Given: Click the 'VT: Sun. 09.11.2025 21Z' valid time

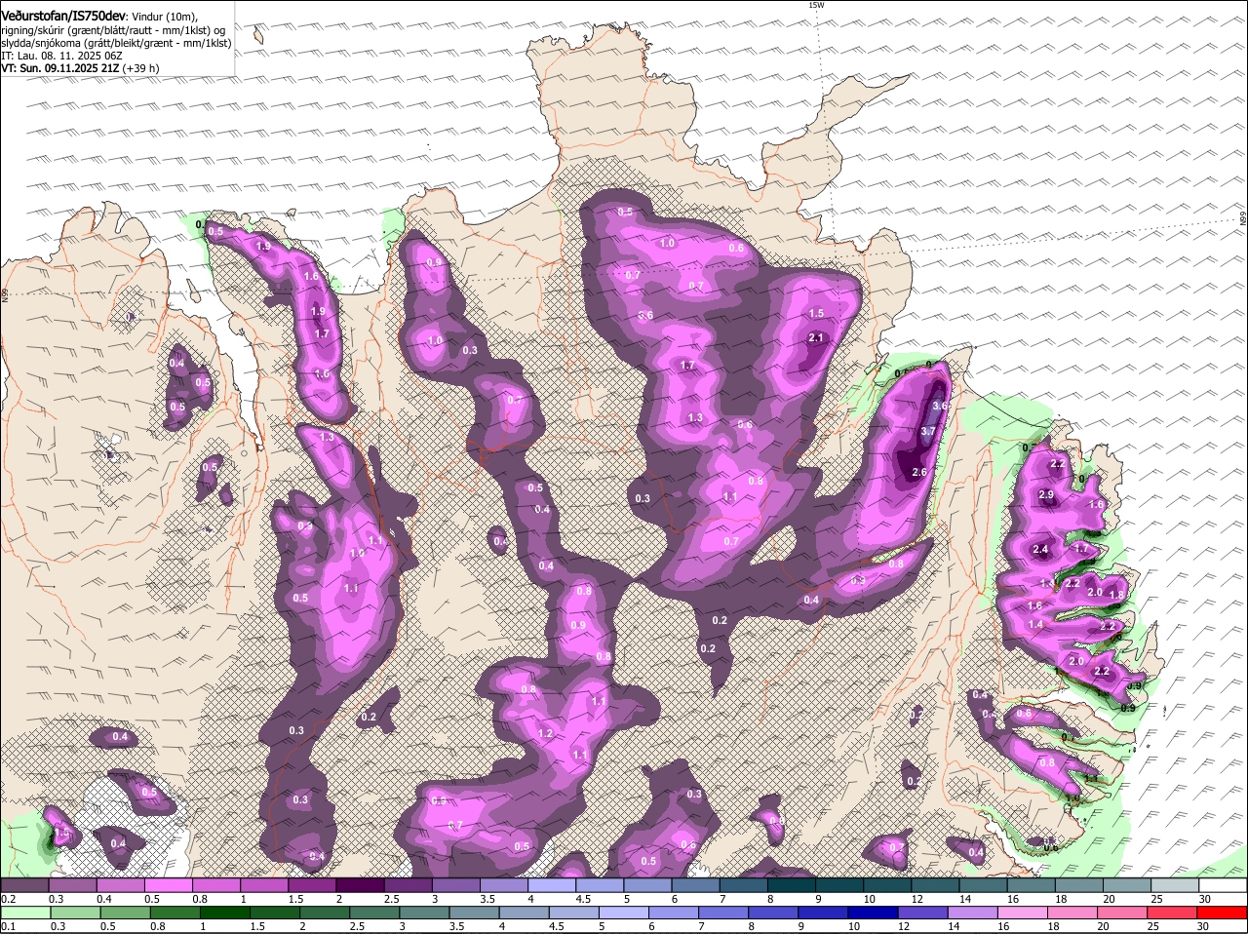Looking at the screenshot, I should 60,68.
